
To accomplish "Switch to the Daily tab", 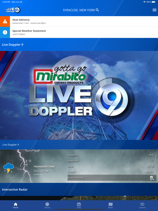I will pyautogui.click(x=79, y=206).
